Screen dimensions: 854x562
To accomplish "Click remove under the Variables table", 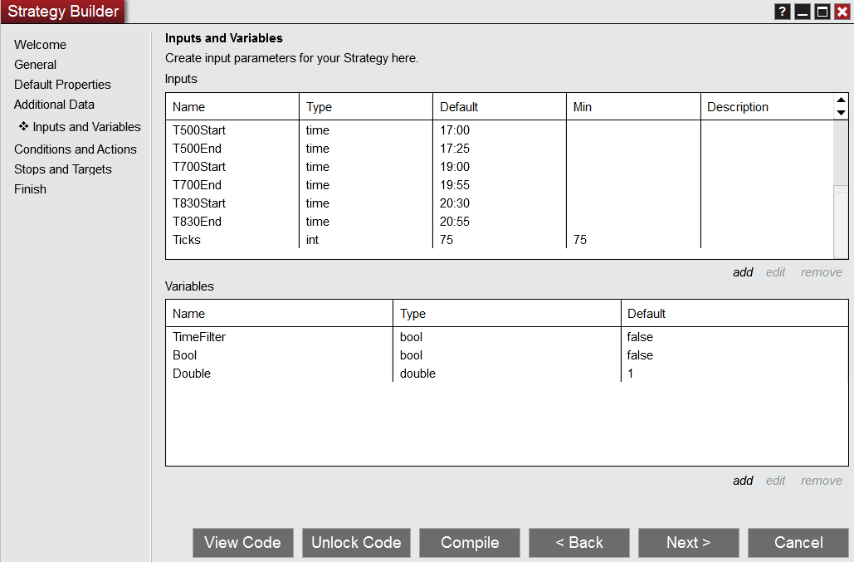I will 821,480.
